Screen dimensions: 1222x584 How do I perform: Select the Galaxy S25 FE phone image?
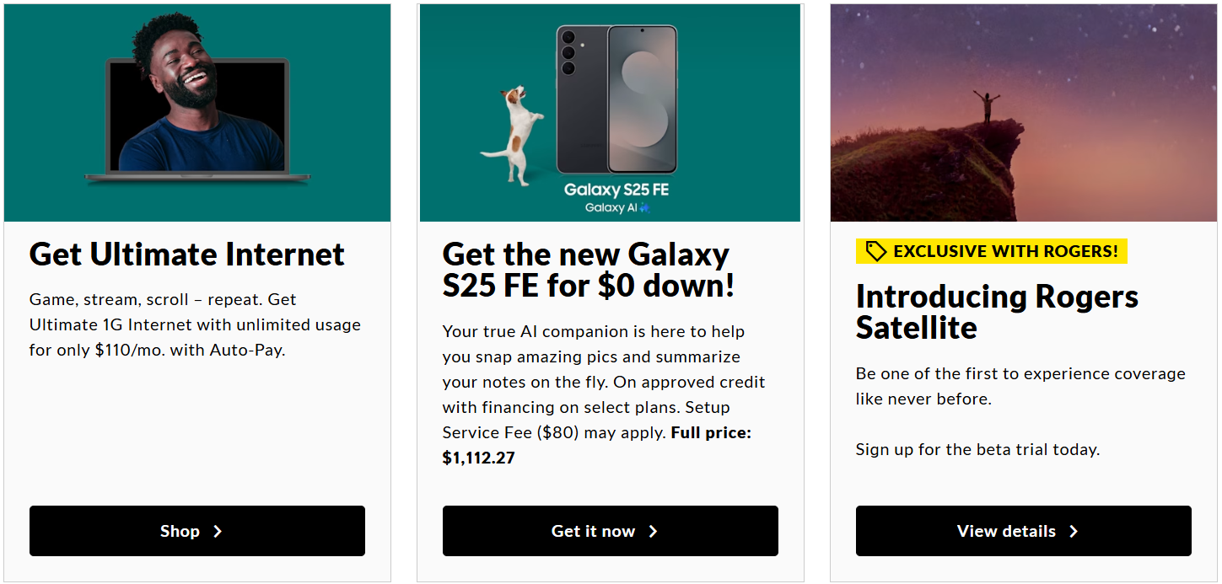pos(617,99)
